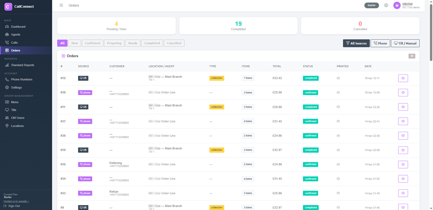This screenshot has height=210, width=433.
Task: Click the Starter plan badge
Action: click(371, 5)
